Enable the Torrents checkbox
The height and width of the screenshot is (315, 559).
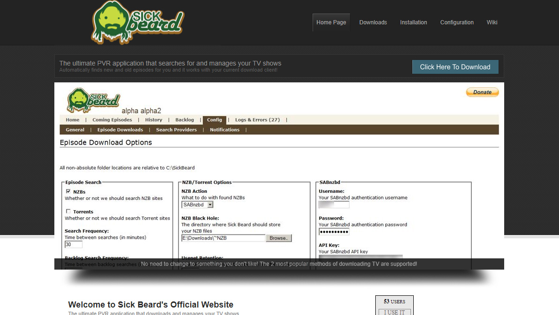click(x=68, y=212)
